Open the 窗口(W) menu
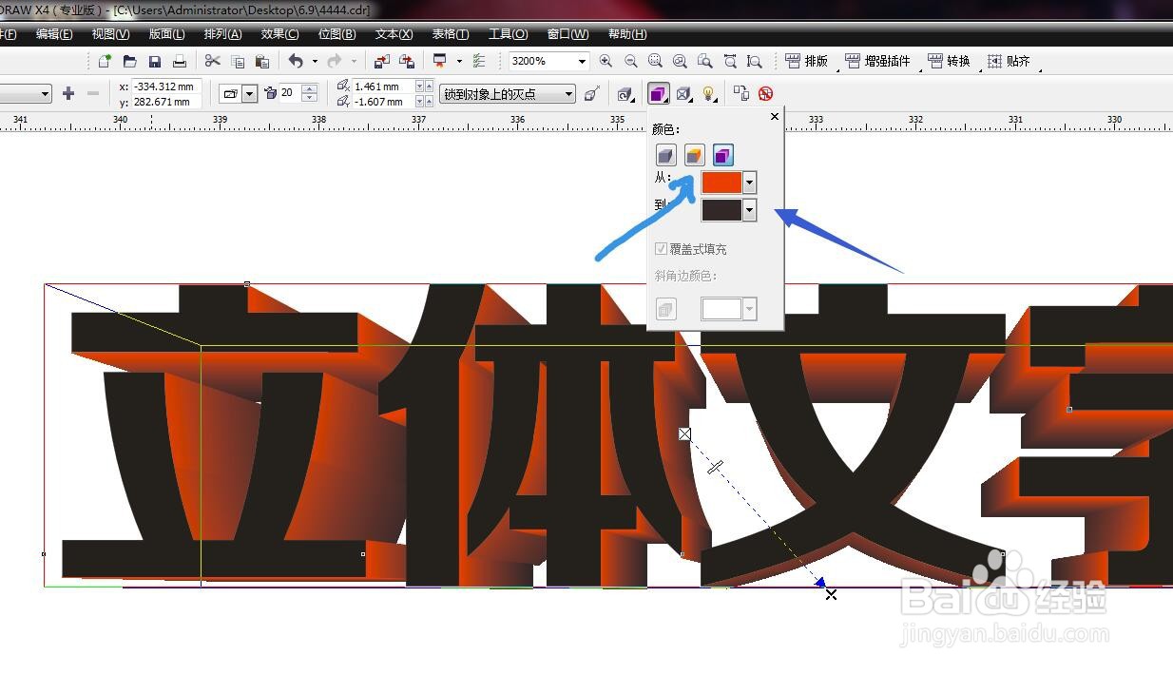This screenshot has height=674, width=1173. pyautogui.click(x=567, y=34)
